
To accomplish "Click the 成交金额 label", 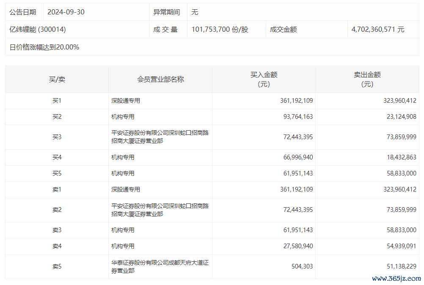I will point(284,30).
